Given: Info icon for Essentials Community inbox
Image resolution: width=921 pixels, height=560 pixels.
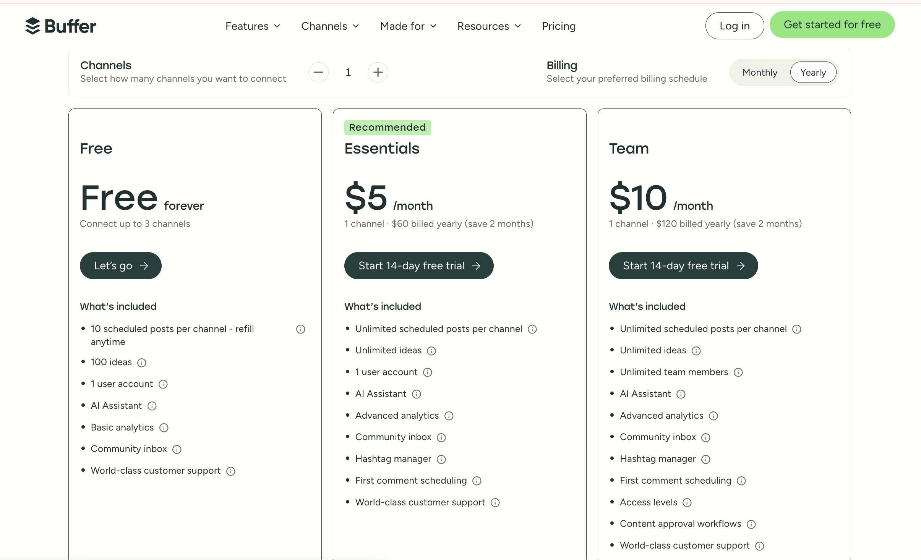Looking at the screenshot, I should click(x=441, y=437).
